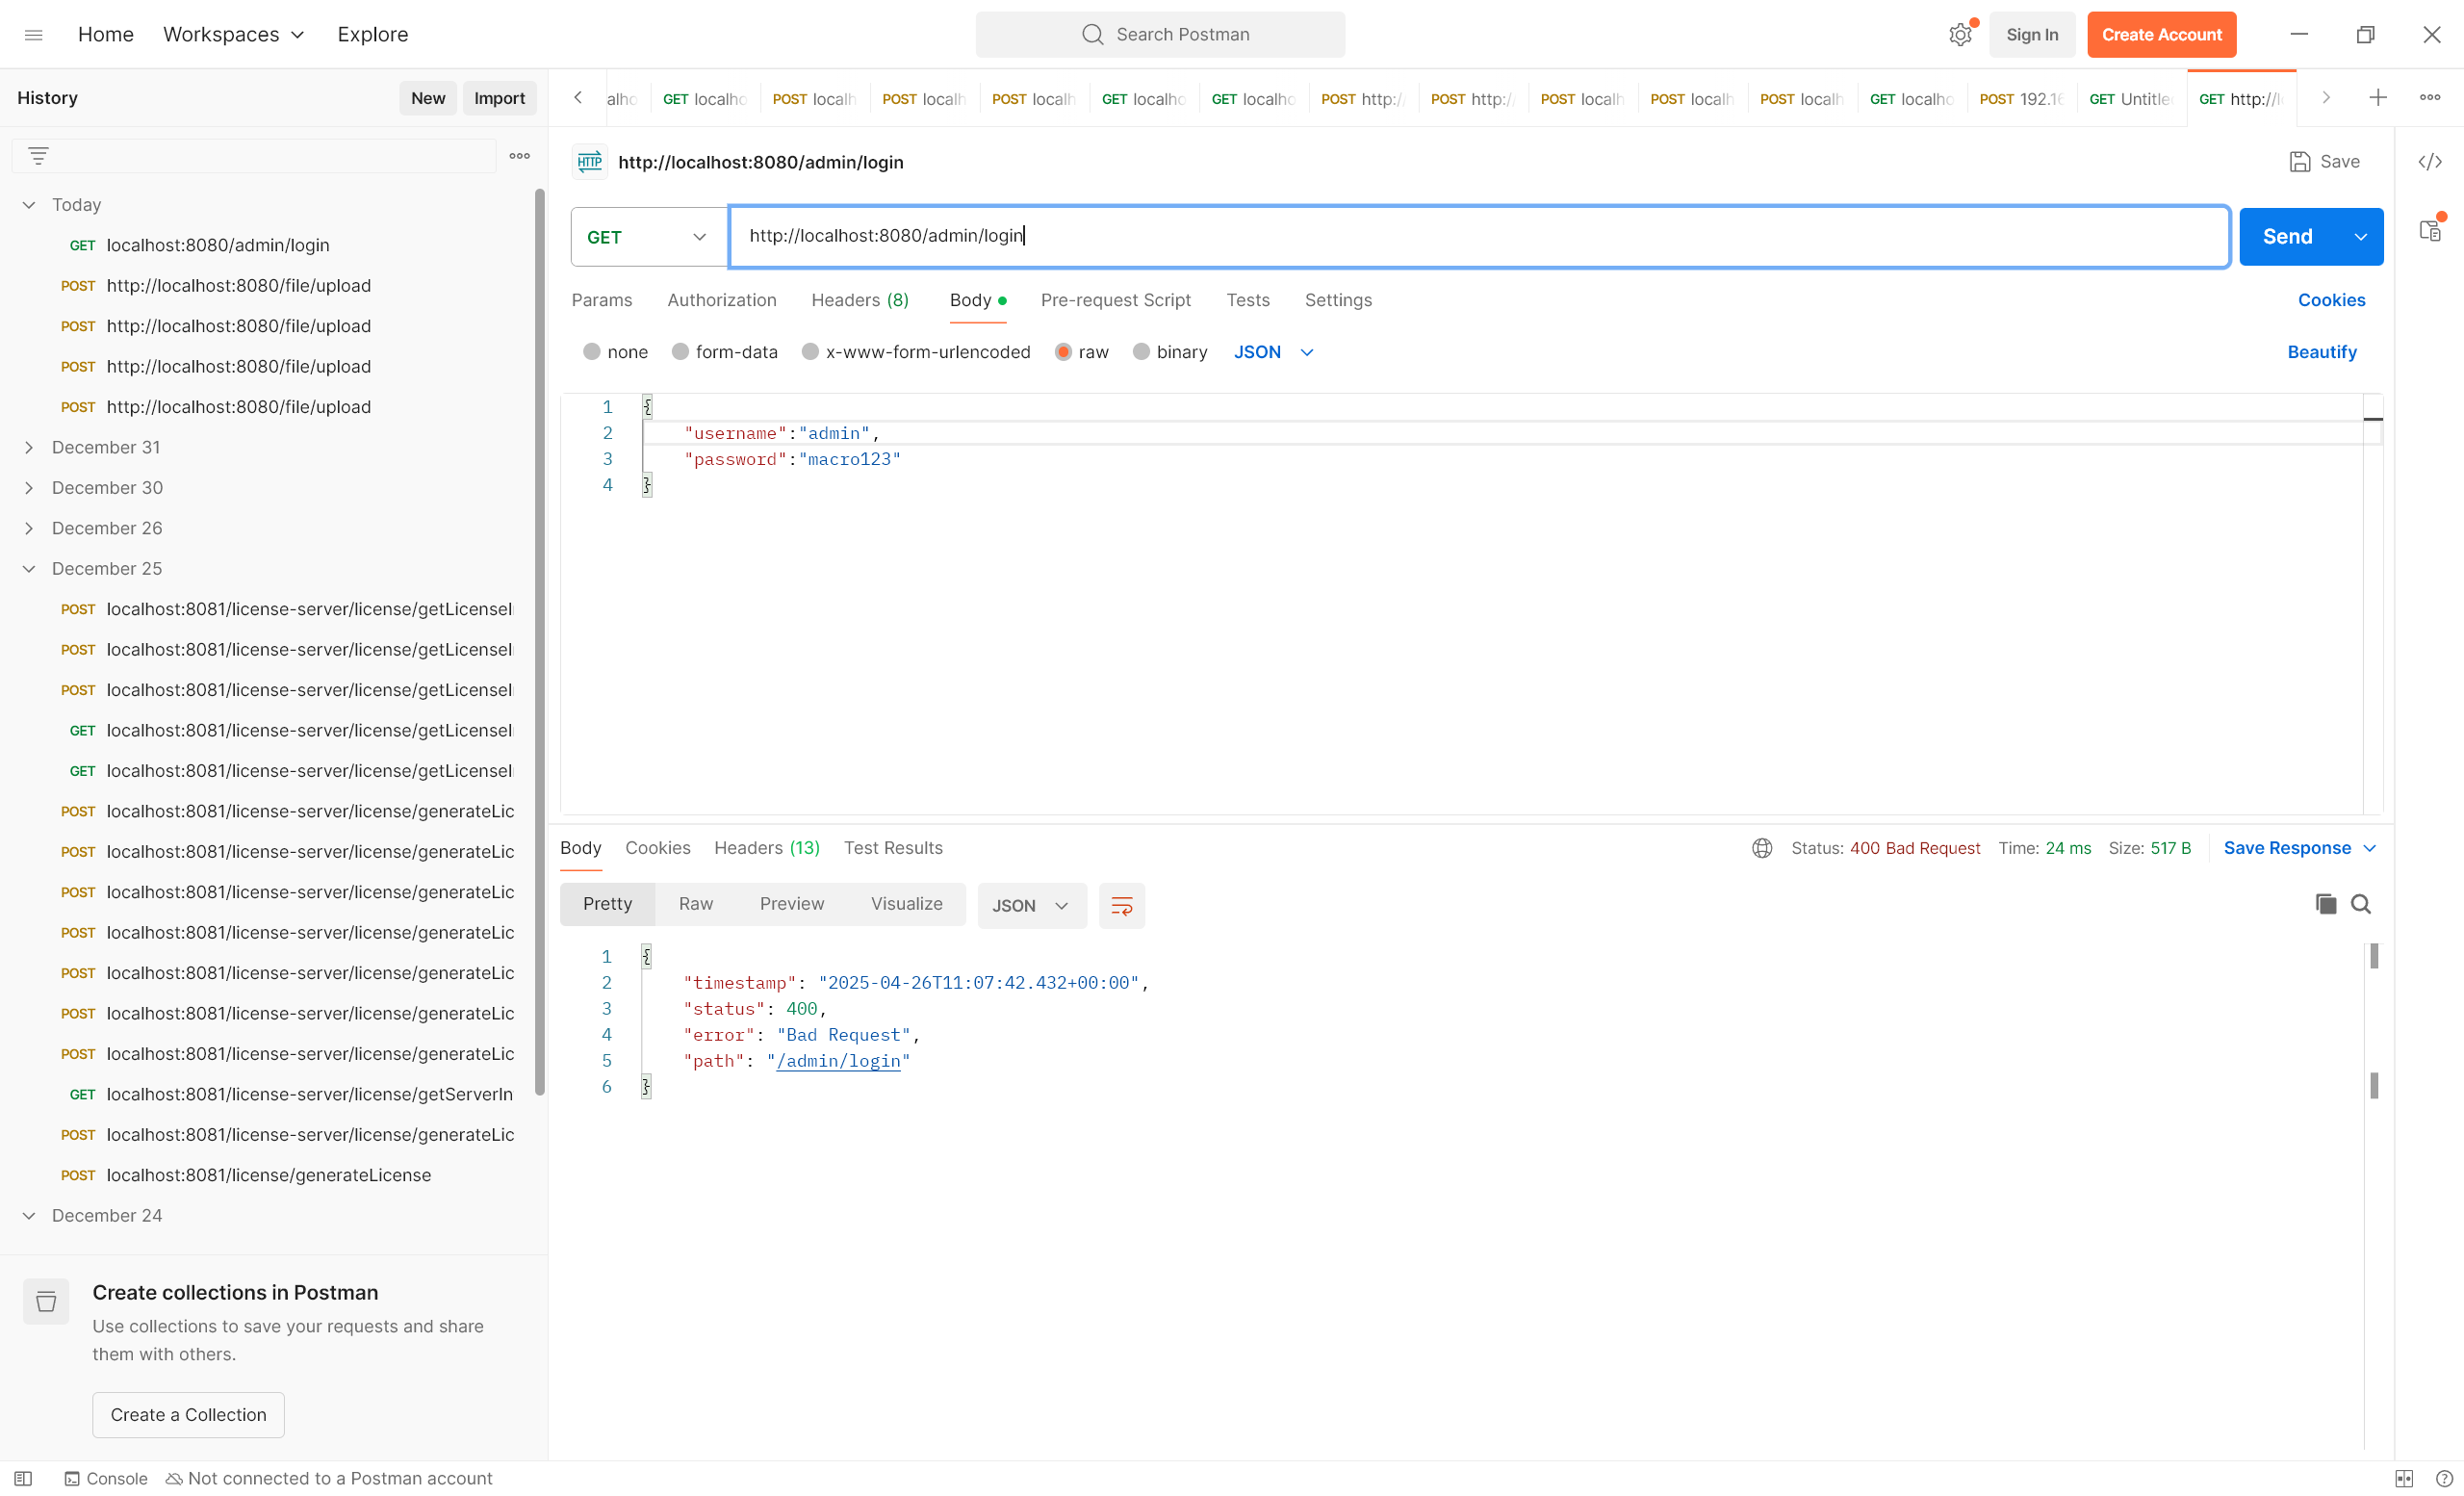
Task: Open tab options ellipsis menu
Action: 2430,98
